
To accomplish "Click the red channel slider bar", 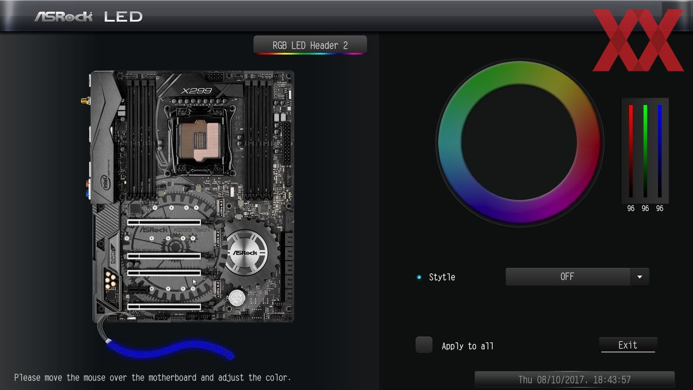I will pyautogui.click(x=631, y=151).
